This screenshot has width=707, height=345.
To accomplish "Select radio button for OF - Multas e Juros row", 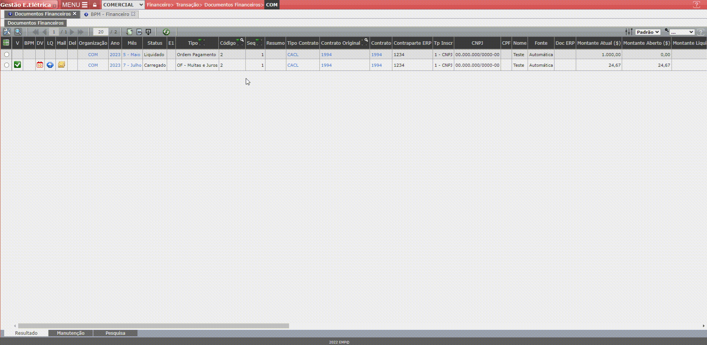I will click(x=6, y=65).
